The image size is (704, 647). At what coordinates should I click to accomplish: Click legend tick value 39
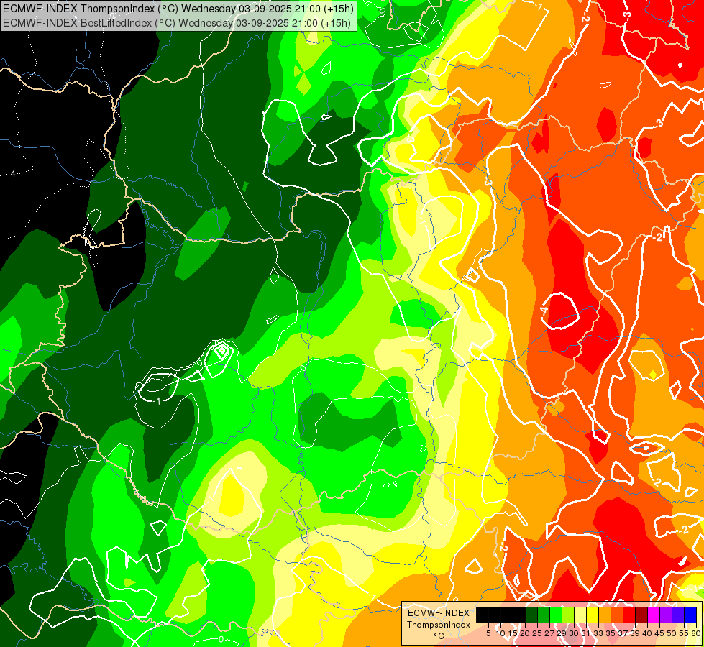click(x=635, y=633)
